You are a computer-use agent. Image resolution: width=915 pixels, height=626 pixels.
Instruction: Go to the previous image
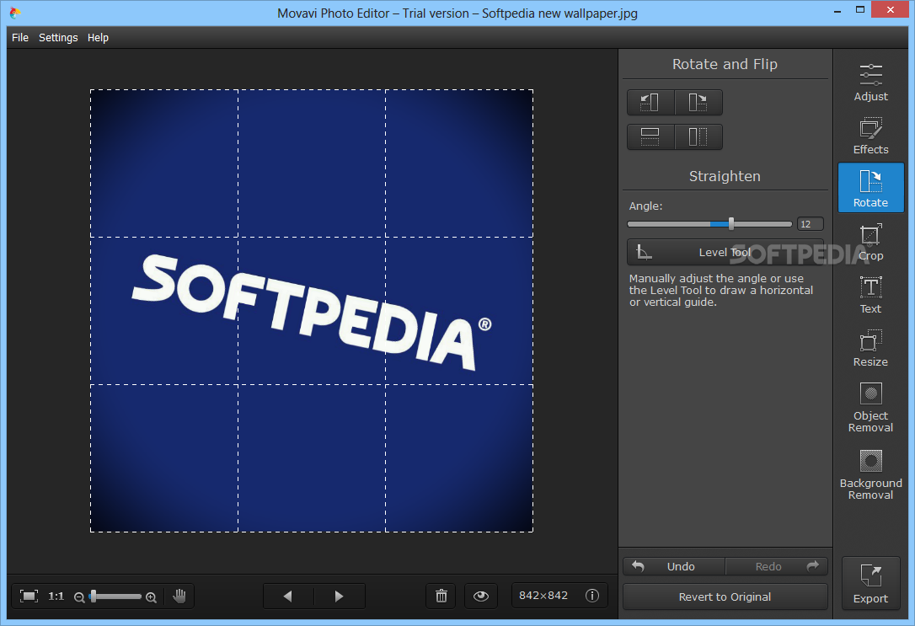[287, 596]
